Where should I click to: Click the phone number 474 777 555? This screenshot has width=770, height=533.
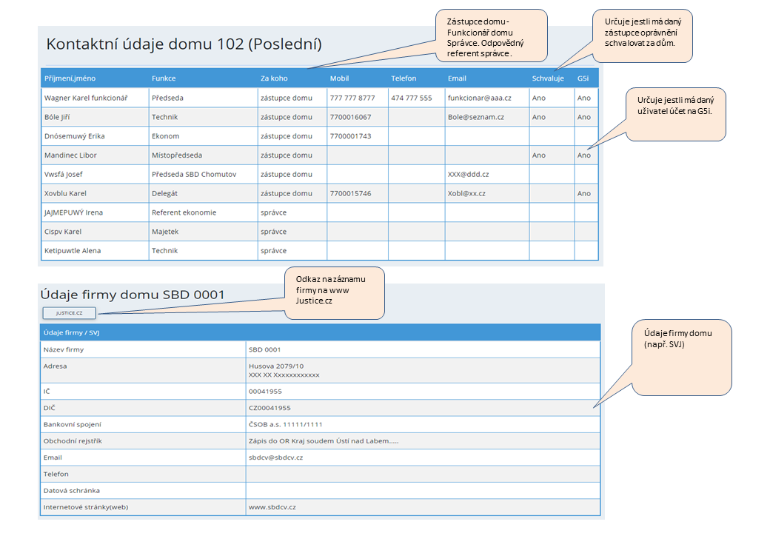point(412,98)
